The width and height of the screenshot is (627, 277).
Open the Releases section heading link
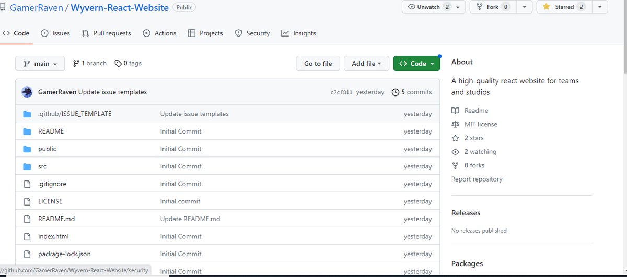tap(466, 213)
